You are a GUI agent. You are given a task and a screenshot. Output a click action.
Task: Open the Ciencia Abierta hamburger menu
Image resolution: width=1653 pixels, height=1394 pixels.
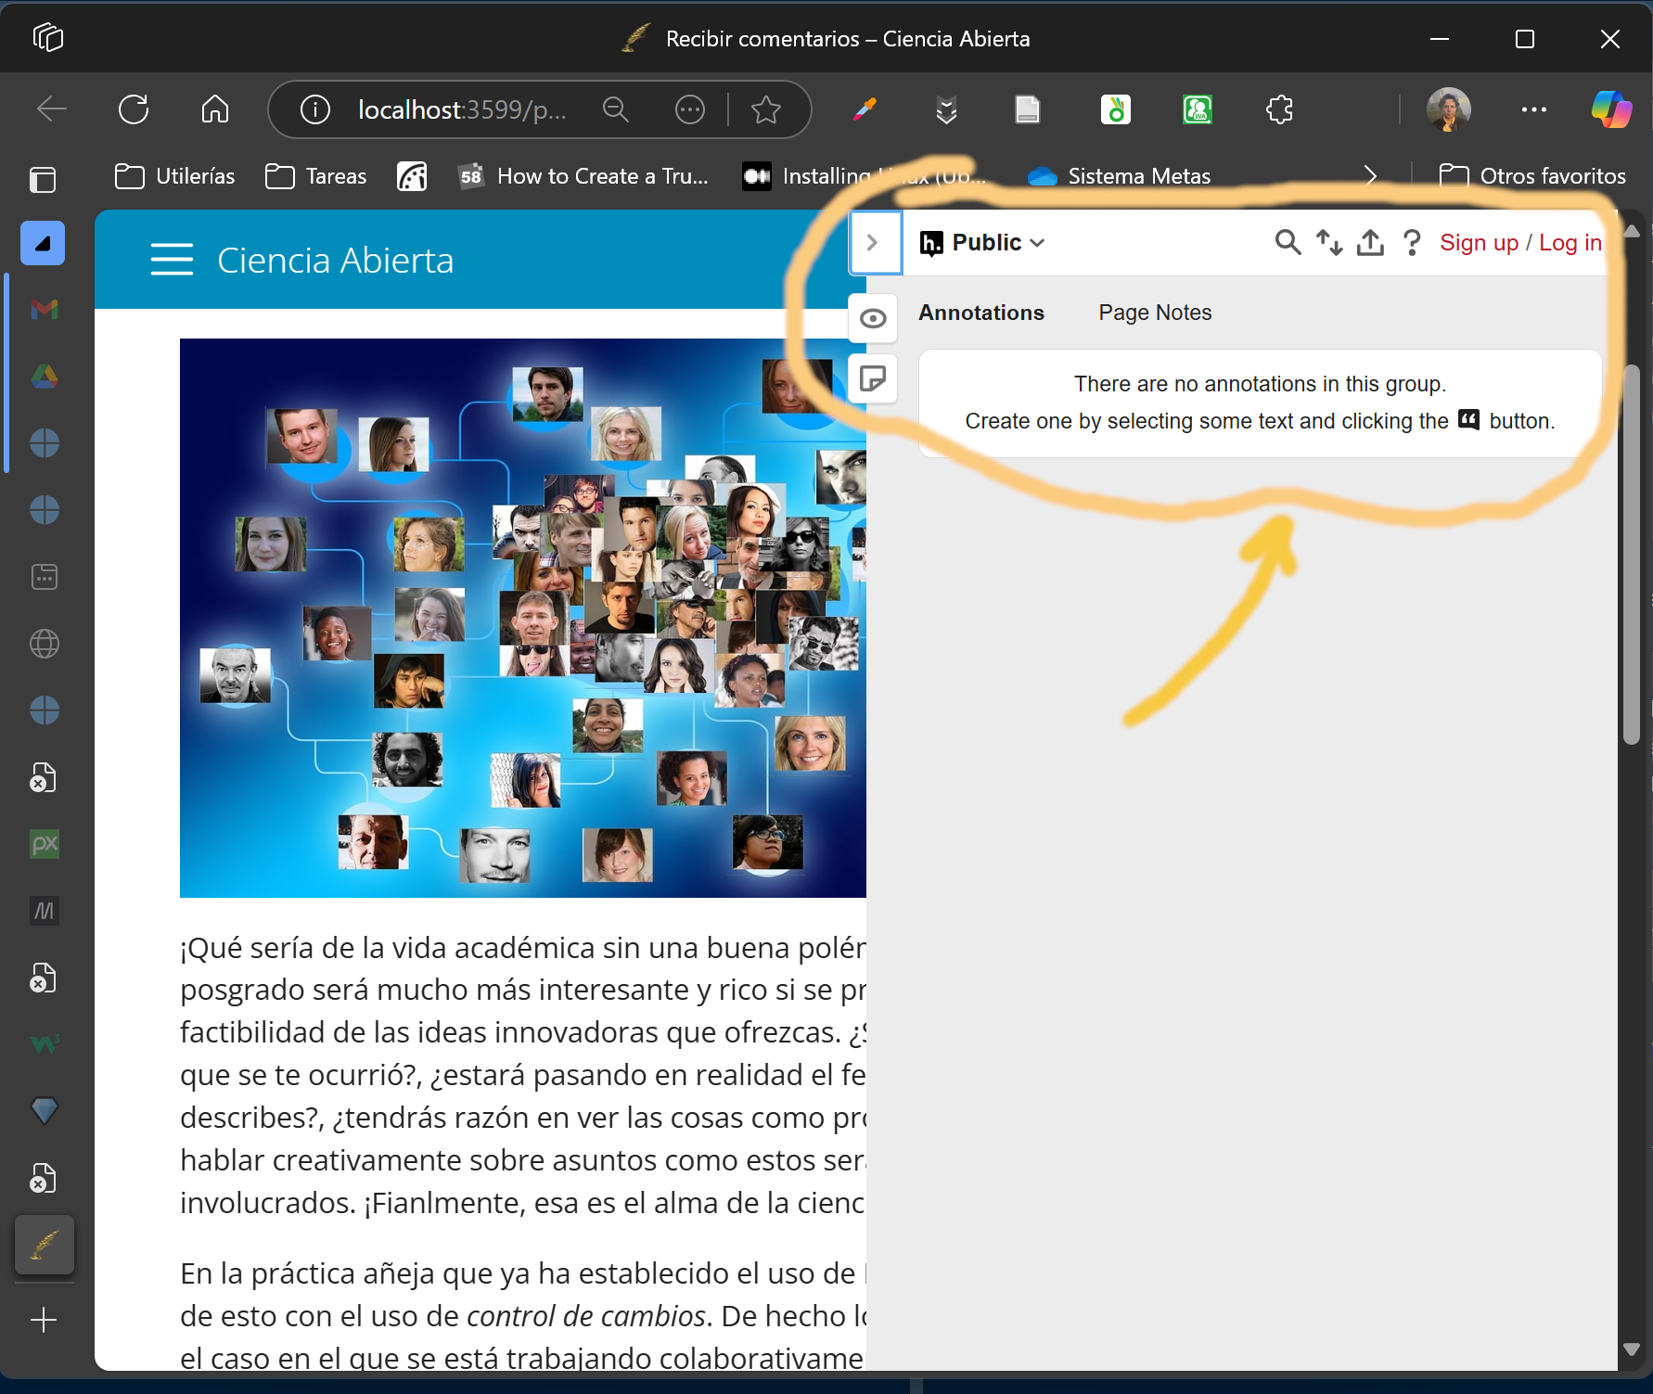click(172, 260)
